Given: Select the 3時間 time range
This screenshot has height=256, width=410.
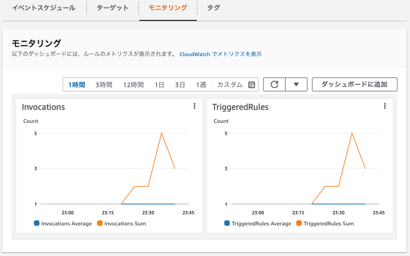Looking at the screenshot, I should coord(103,85).
